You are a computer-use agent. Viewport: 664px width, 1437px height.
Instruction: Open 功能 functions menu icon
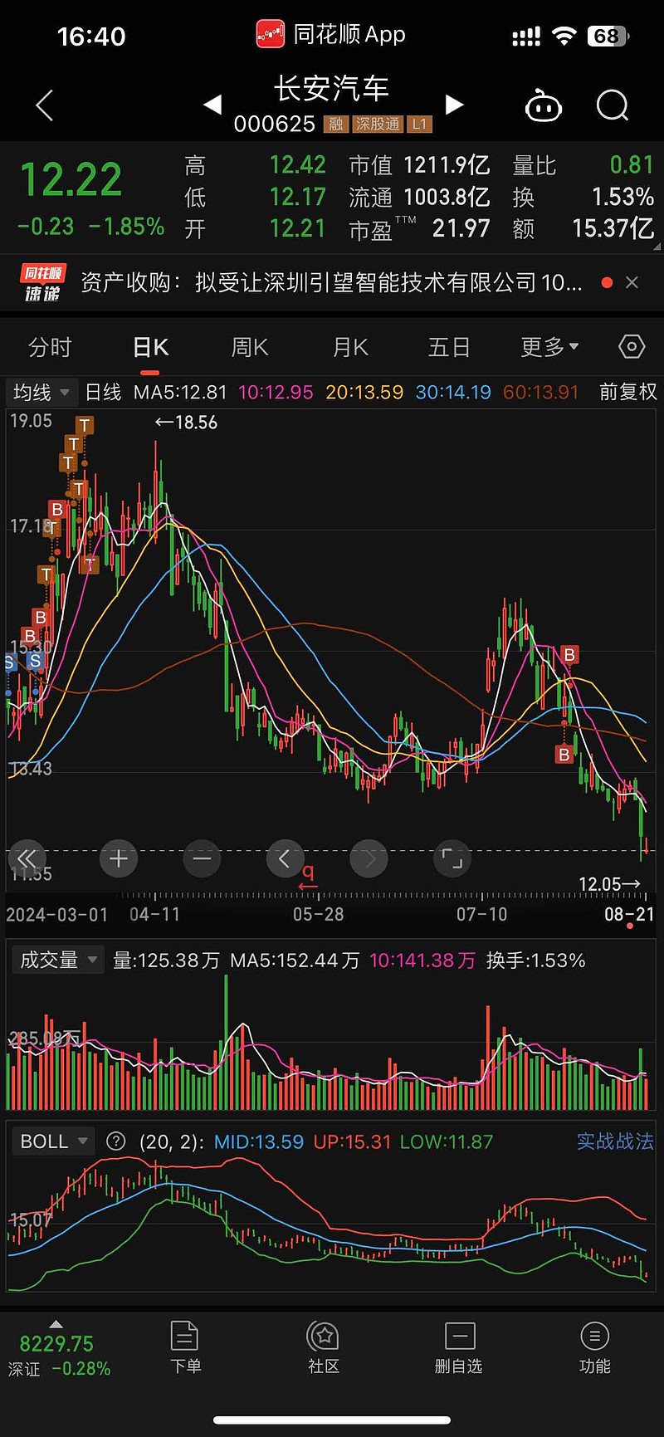point(594,1347)
